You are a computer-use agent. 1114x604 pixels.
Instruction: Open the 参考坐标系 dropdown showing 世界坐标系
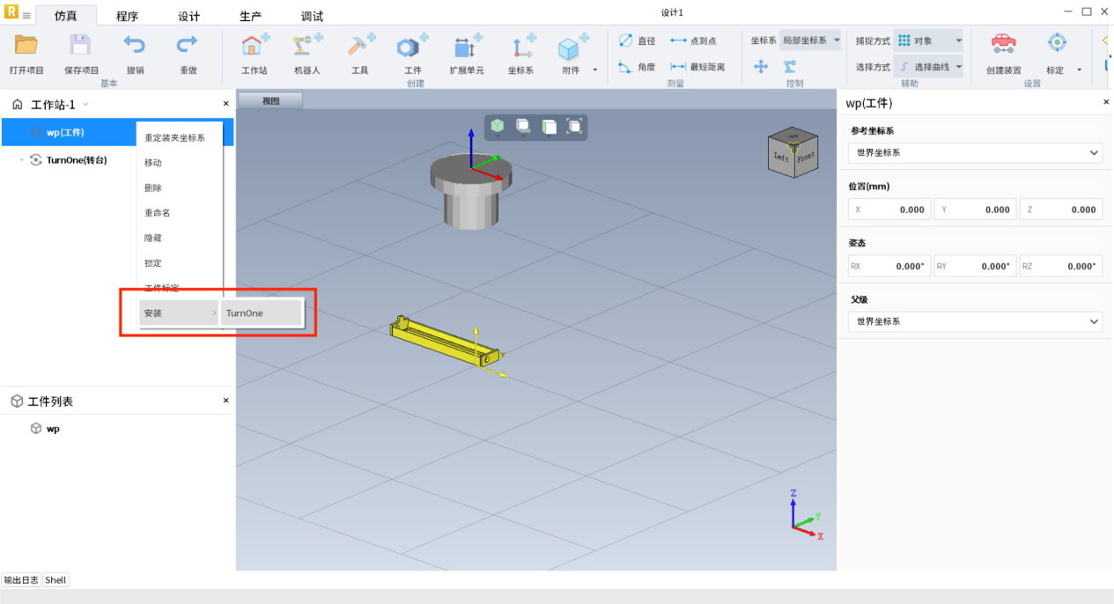976,152
